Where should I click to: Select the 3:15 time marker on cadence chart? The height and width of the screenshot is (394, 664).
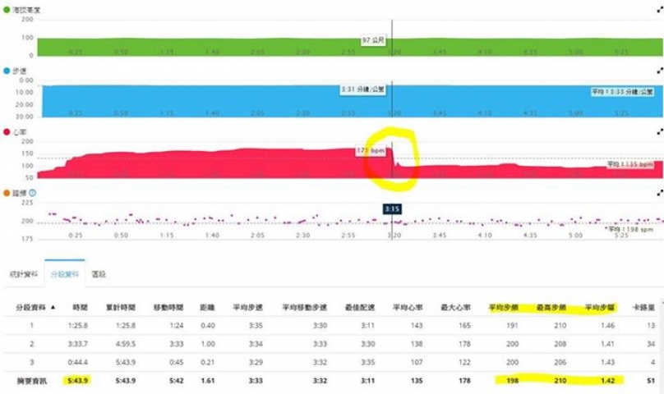click(392, 209)
